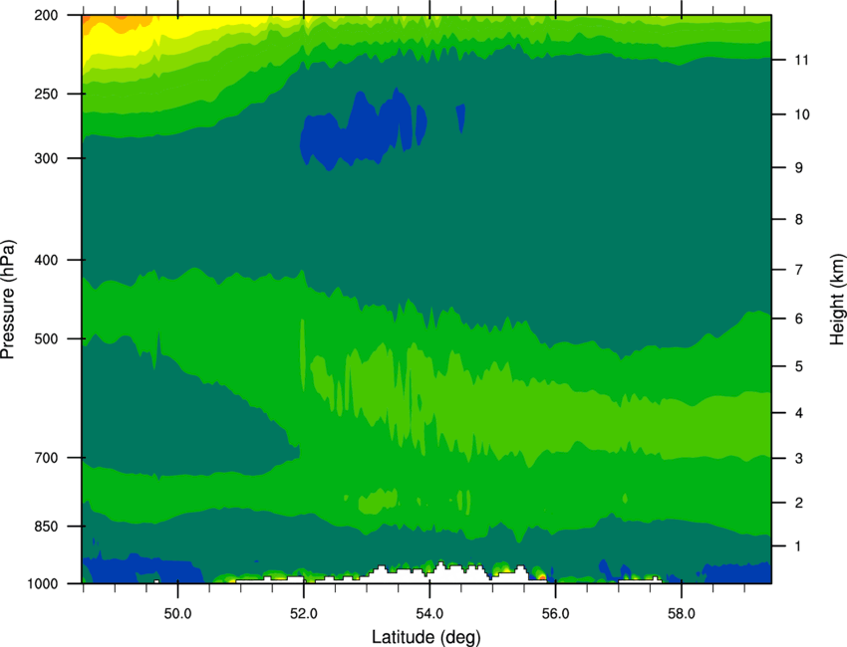This screenshot has width=847, height=647.
Task: Click the 'Latitude (deg)' axis title
Action: (x=425, y=637)
